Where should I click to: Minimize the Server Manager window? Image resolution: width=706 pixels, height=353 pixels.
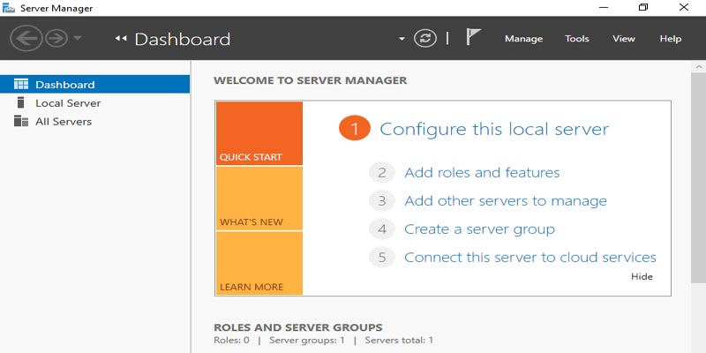(604, 8)
